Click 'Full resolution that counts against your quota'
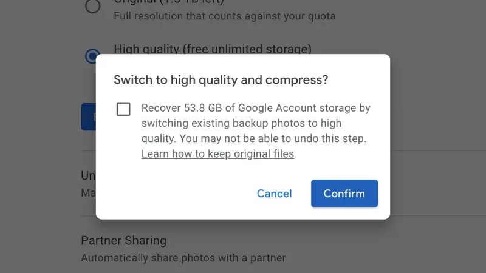Viewport: 486px width, 273px height. pos(225,16)
